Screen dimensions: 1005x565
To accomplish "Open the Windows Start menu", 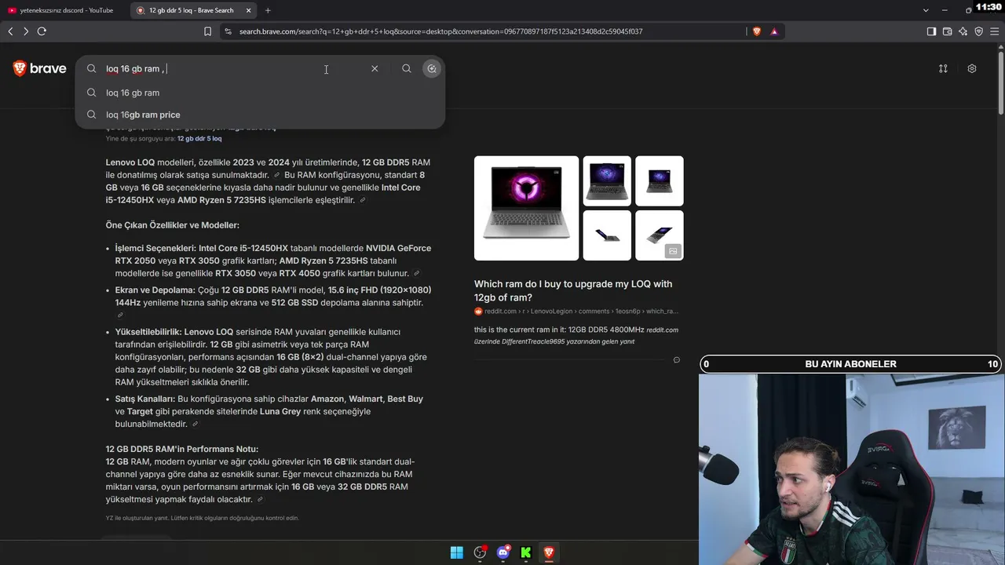I will (x=457, y=552).
